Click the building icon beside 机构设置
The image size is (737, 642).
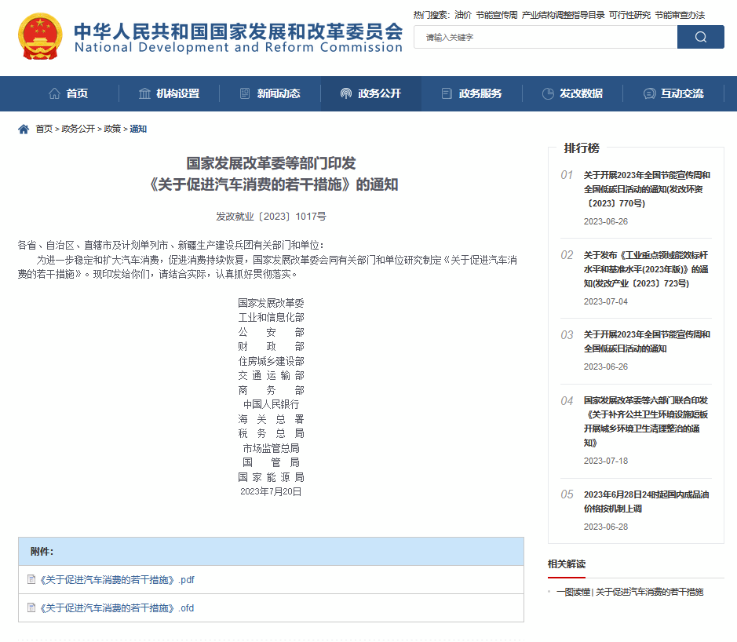pyautogui.click(x=144, y=93)
